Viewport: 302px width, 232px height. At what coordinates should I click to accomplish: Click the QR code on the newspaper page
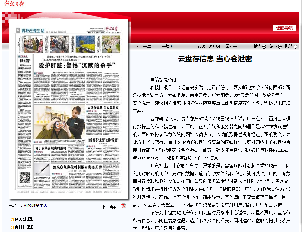pyautogui.click(x=25, y=178)
